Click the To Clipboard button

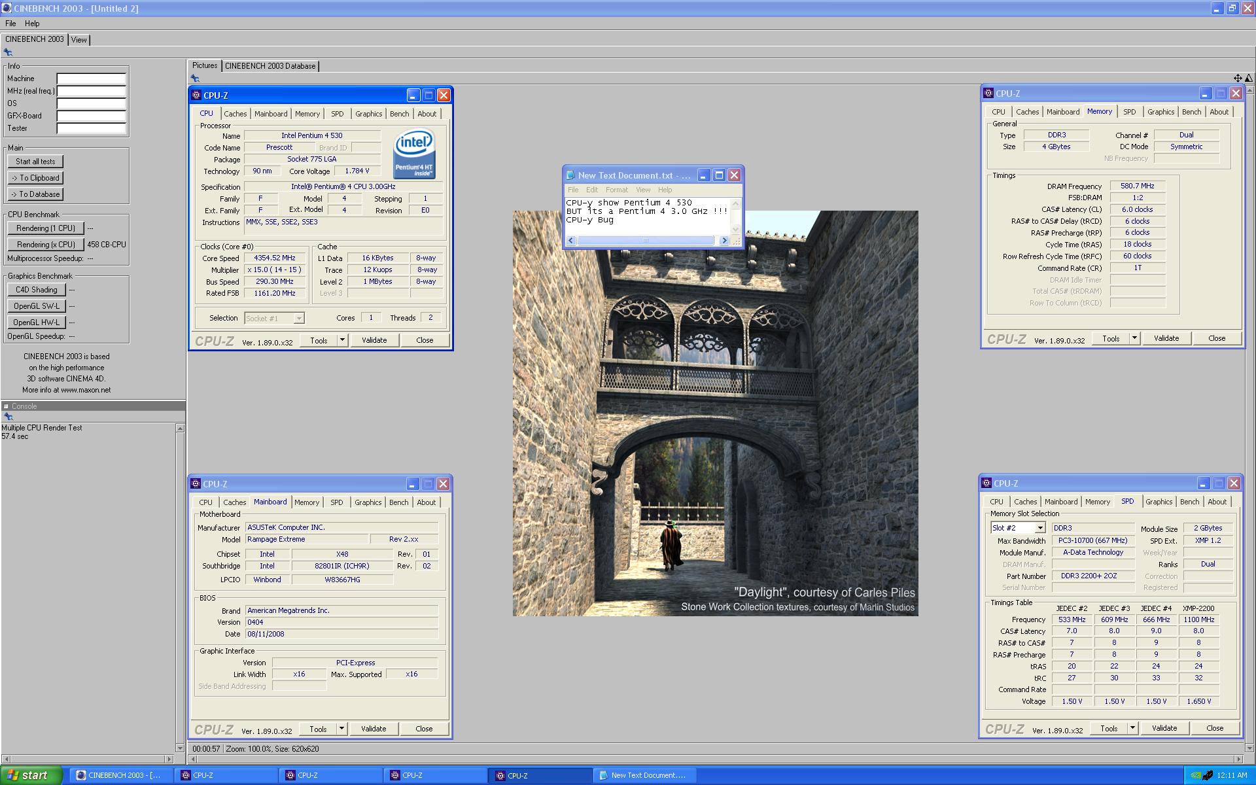(35, 178)
